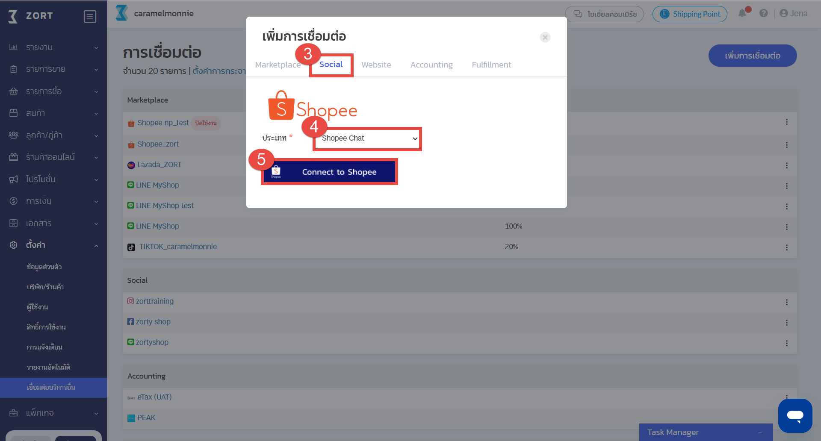Viewport: 821px width, 441px height.
Task: Open the live chat bubble widget
Action: [x=795, y=415]
